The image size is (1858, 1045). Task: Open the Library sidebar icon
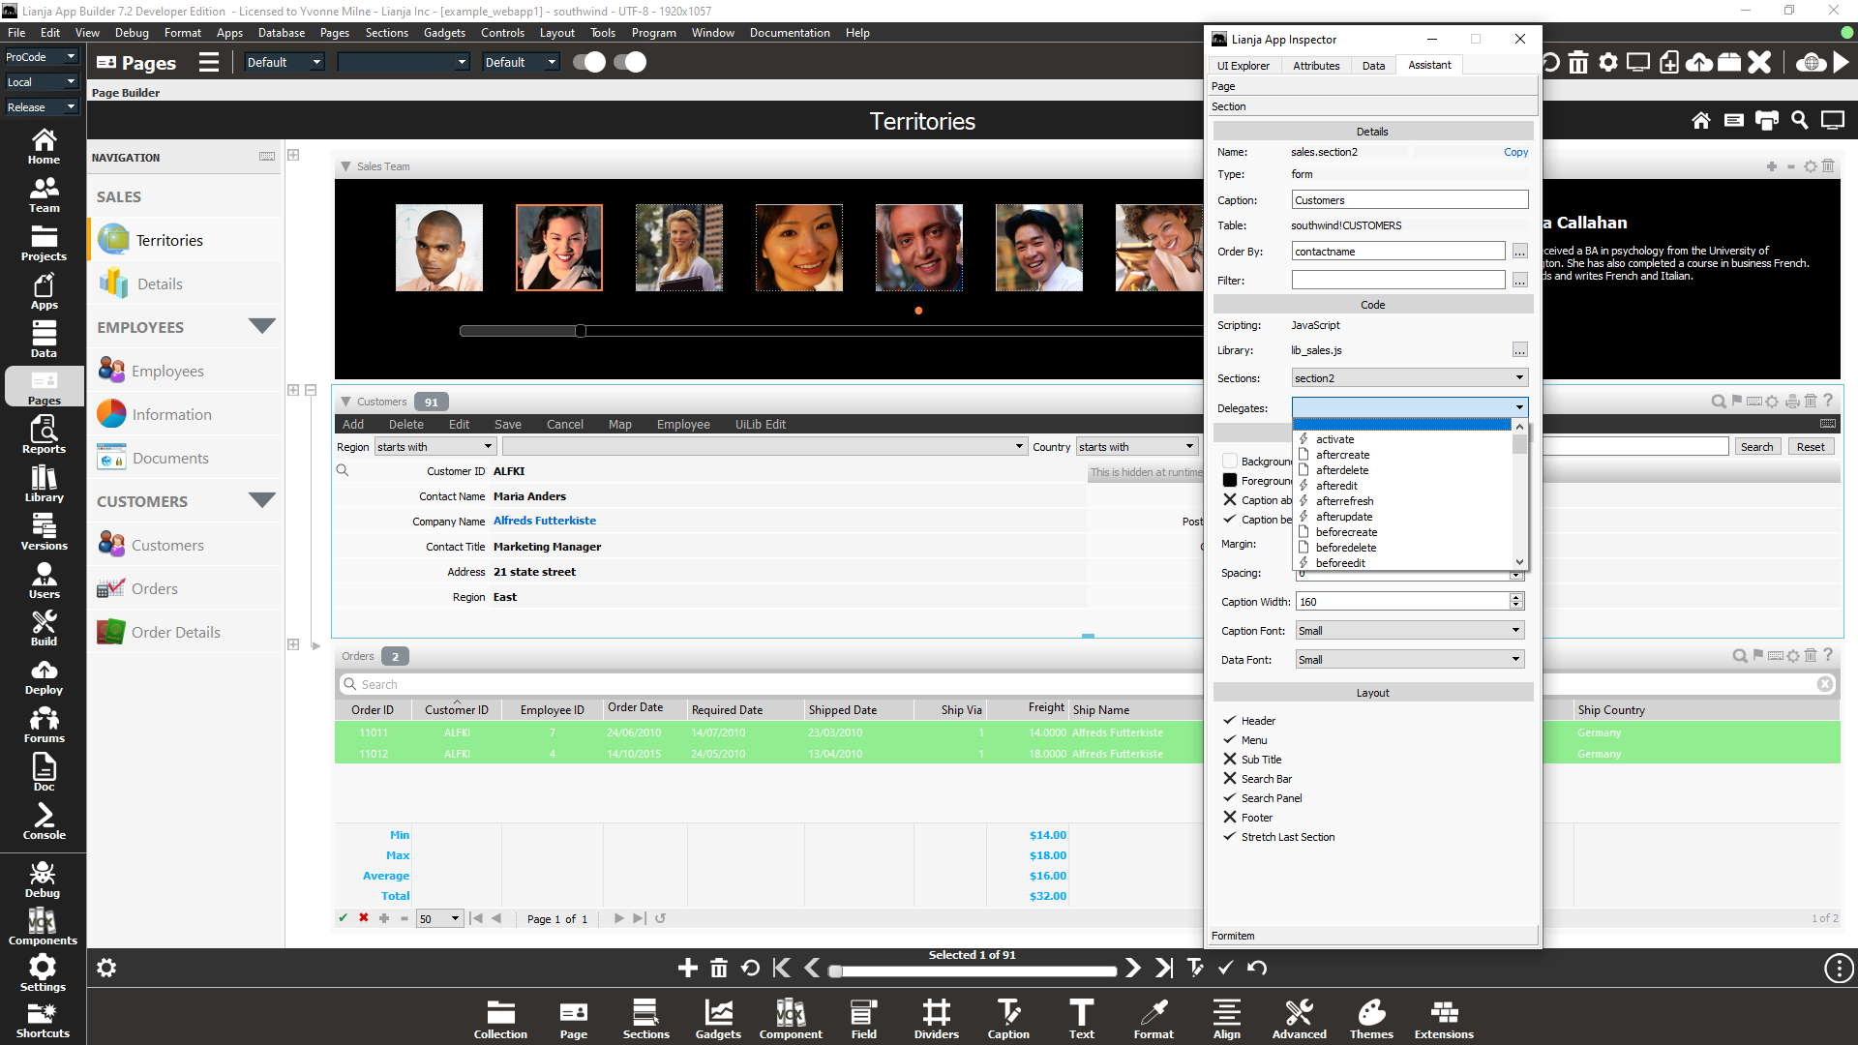44,484
